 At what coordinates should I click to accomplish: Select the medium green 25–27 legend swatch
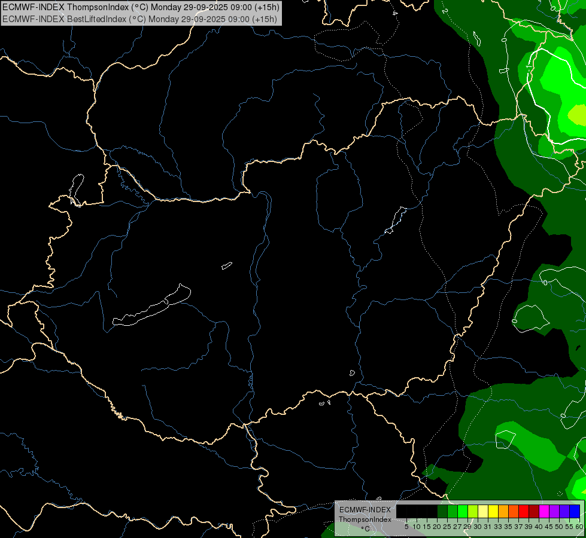pyautogui.click(x=453, y=511)
